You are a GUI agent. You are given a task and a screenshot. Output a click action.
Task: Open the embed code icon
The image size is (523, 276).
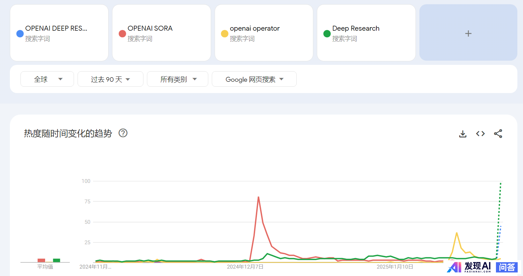tap(480, 134)
